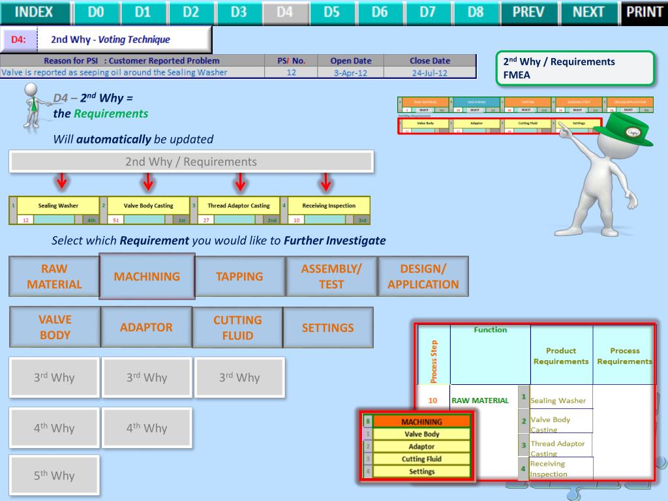Click the Process Requirements column header

(624, 356)
